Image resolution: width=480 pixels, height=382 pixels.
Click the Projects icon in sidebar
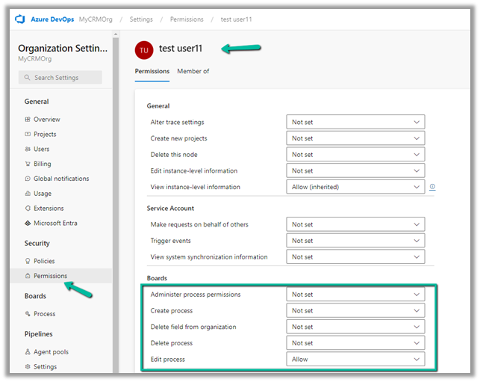tap(28, 135)
